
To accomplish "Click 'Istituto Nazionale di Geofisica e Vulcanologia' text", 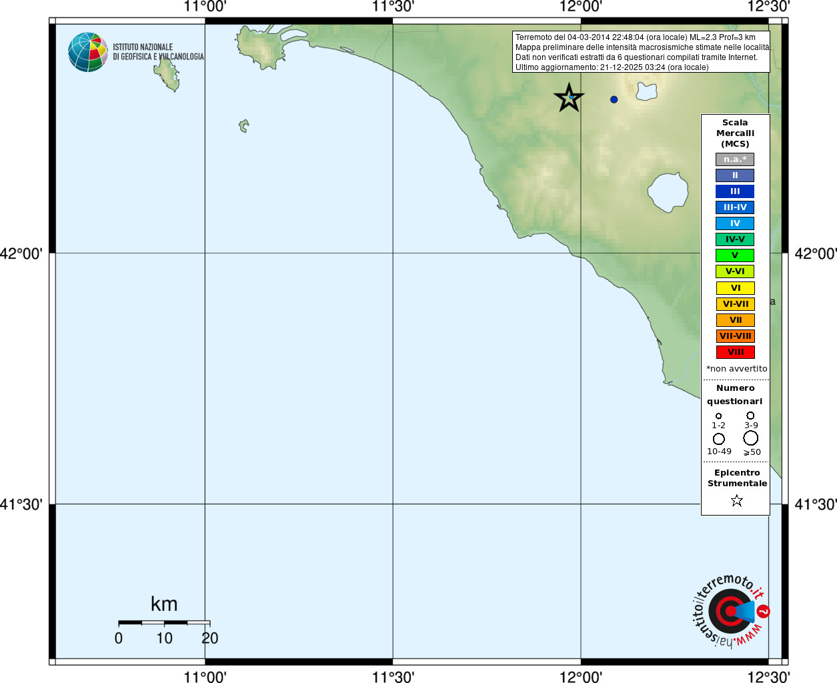I will coord(158,52).
